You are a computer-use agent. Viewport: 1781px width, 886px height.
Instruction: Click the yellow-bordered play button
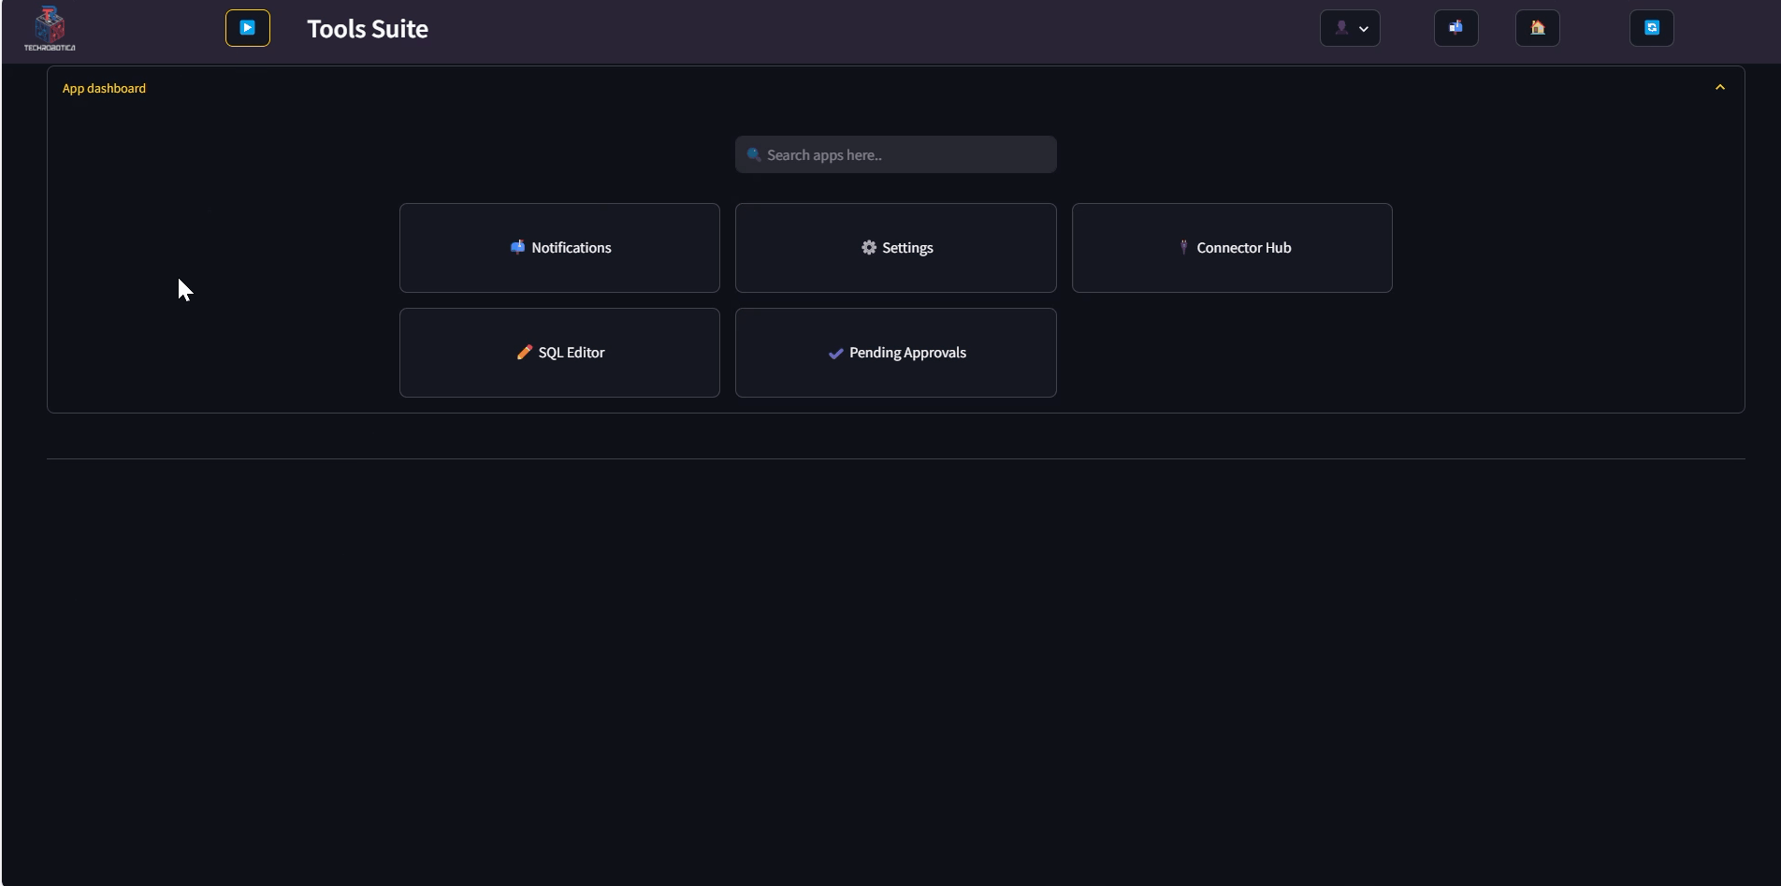tap(248, 28)
